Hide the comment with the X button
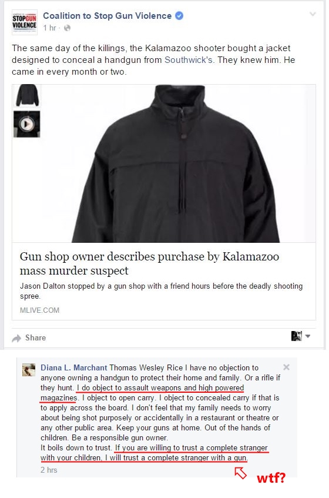Viewport: 329px width, 498px height. click(x=286, y=367)
